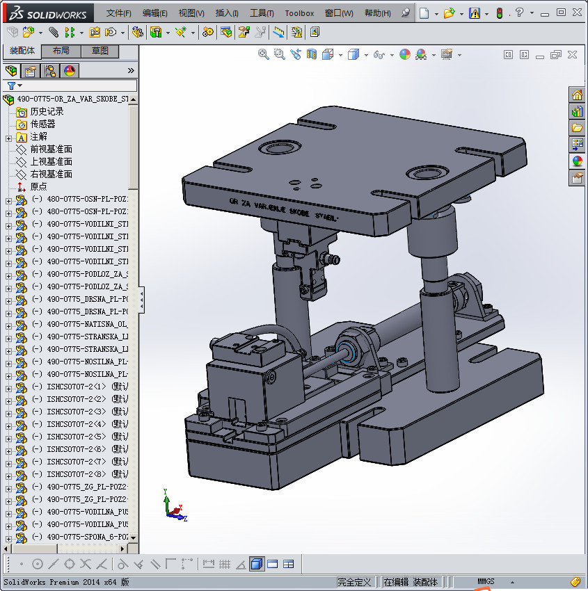Click the New document icon

coord(424,13)
